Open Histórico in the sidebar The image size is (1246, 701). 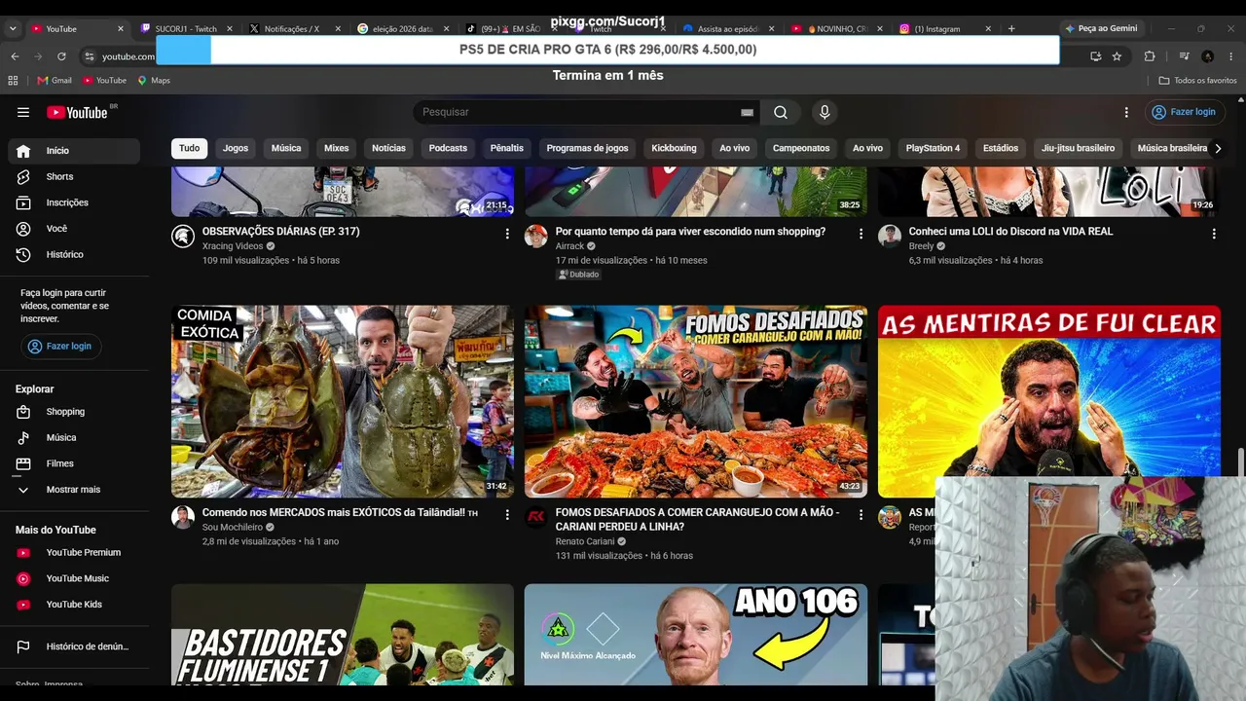pos(74,254)
